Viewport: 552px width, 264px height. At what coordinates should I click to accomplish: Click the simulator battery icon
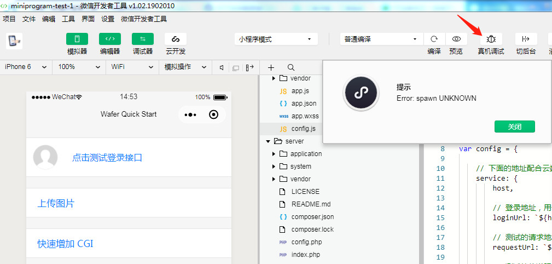click(x=220, y=97)
